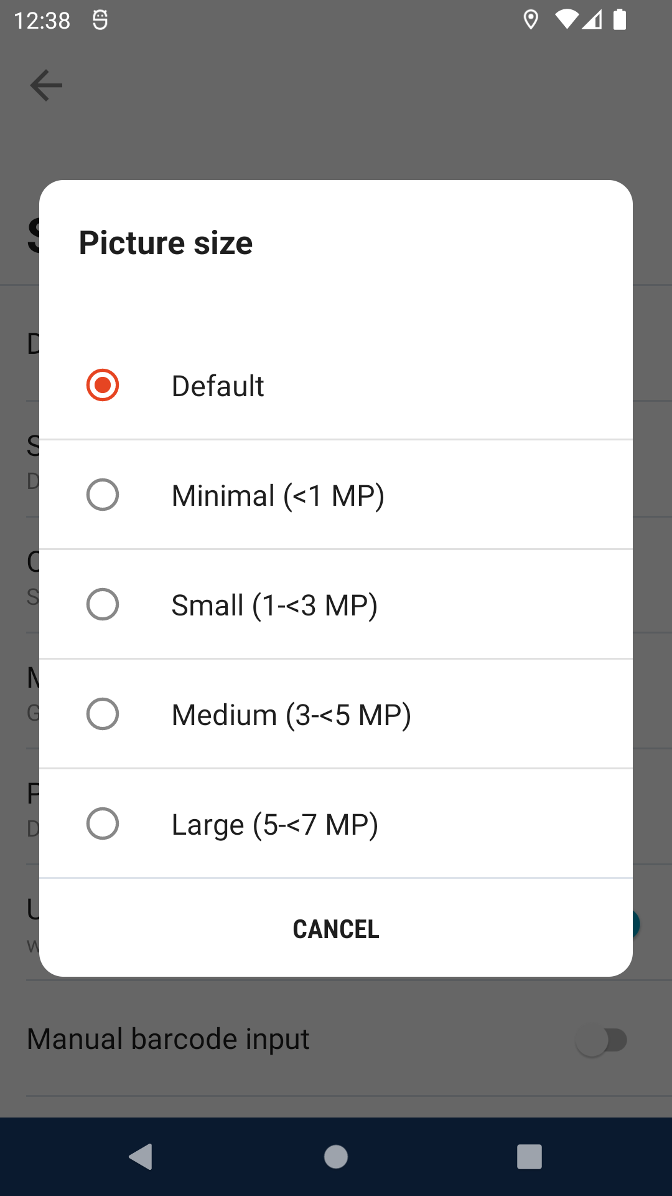Tap the battery status icon
This screenshot has width=672, height=1196.
tap(620, 20)
